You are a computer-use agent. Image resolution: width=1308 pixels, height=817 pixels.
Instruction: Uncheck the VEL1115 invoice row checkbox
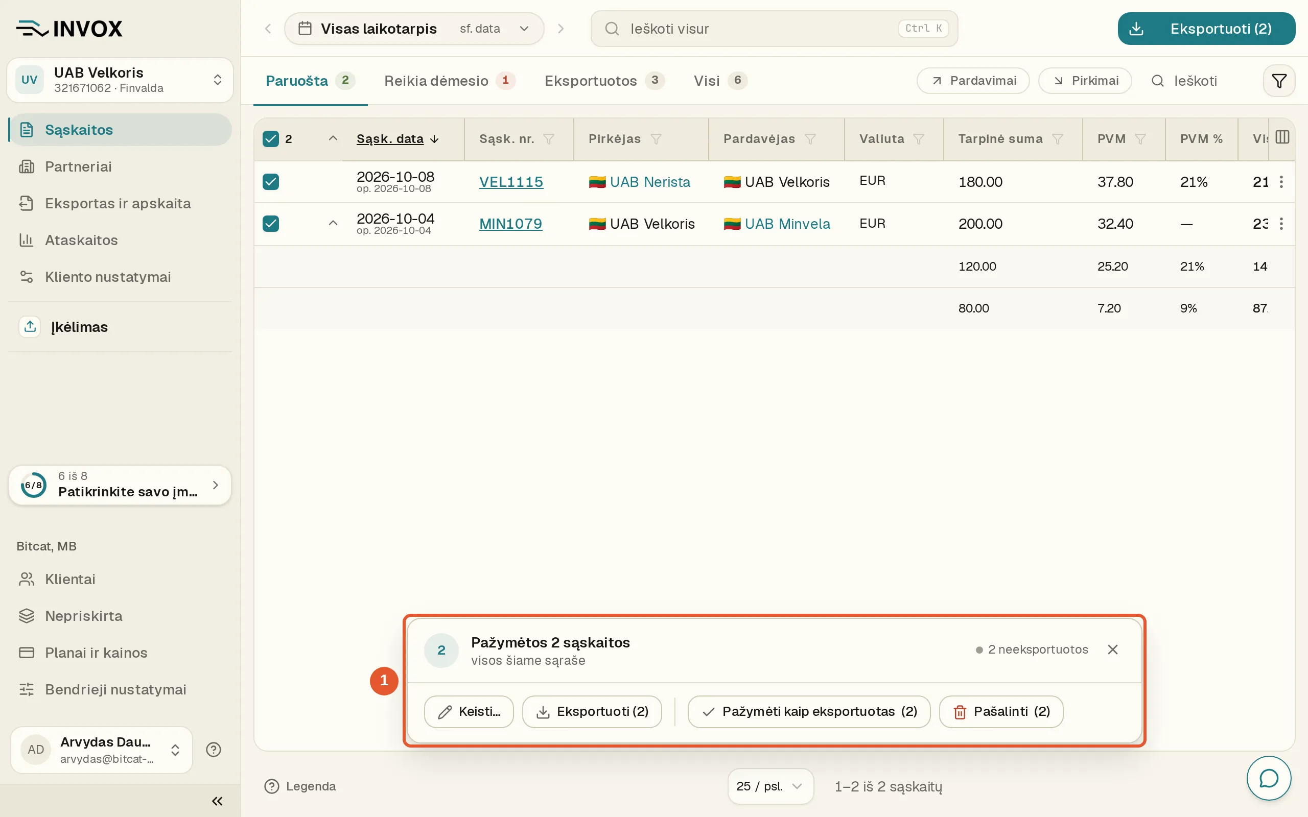tap(271, 182)
